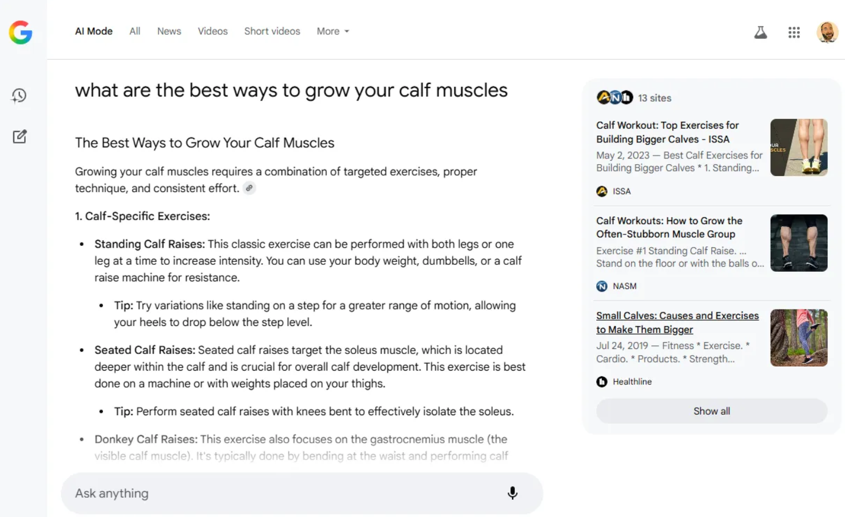Focus the 'Ask anything' input field
This screenshot has height=517, width=845.
coord(286,493)
